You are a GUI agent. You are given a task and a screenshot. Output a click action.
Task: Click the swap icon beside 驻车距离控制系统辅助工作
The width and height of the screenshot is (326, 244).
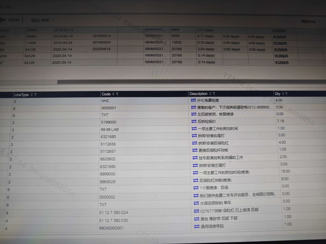[195, 158]
